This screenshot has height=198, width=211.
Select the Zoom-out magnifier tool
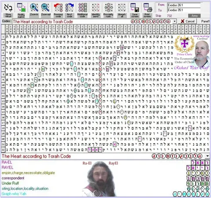(x=46, y=10)
